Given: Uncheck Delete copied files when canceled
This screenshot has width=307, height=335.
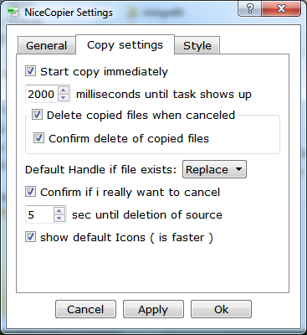Looking at the screenshot, I should click(37, 115).
